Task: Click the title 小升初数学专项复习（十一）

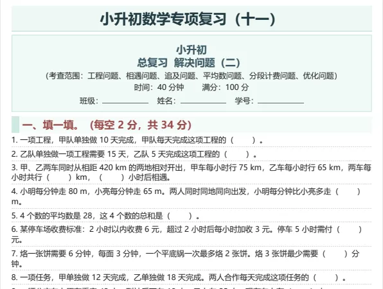Action: tap(188, 19)
